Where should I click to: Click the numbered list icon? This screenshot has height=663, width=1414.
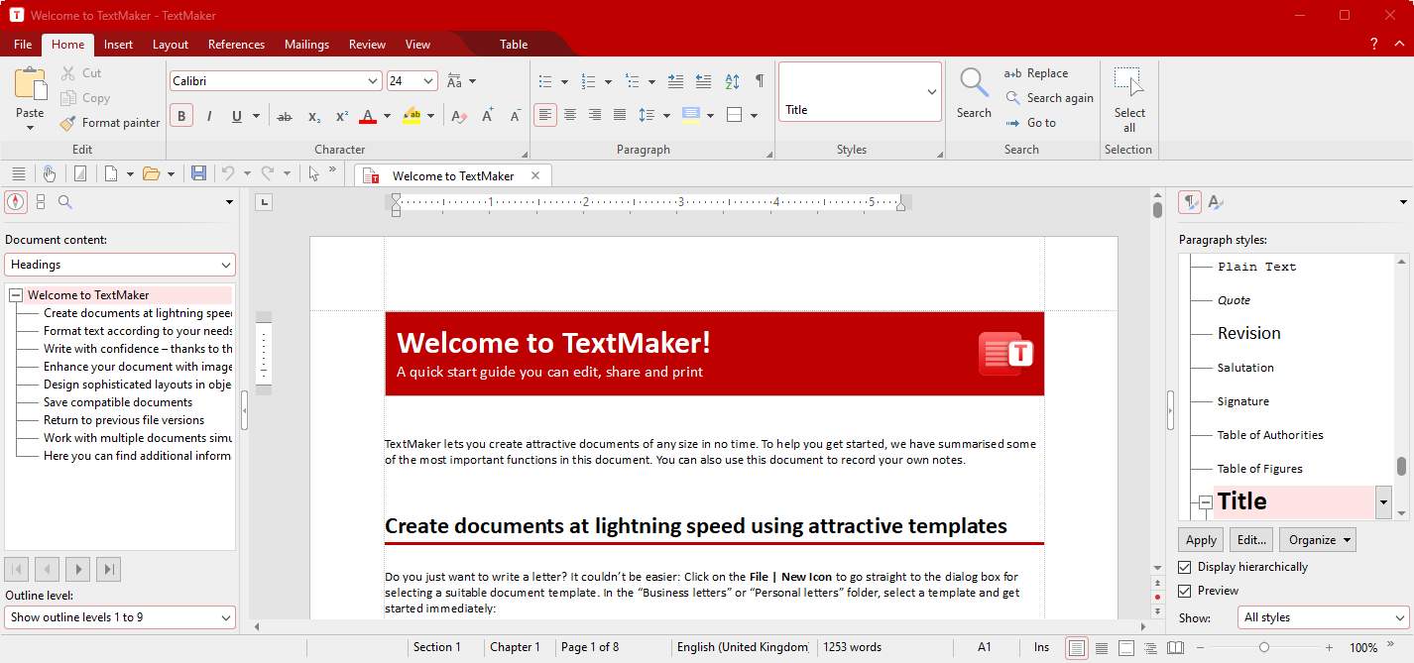pyautogui.click(x=588, y=81)
